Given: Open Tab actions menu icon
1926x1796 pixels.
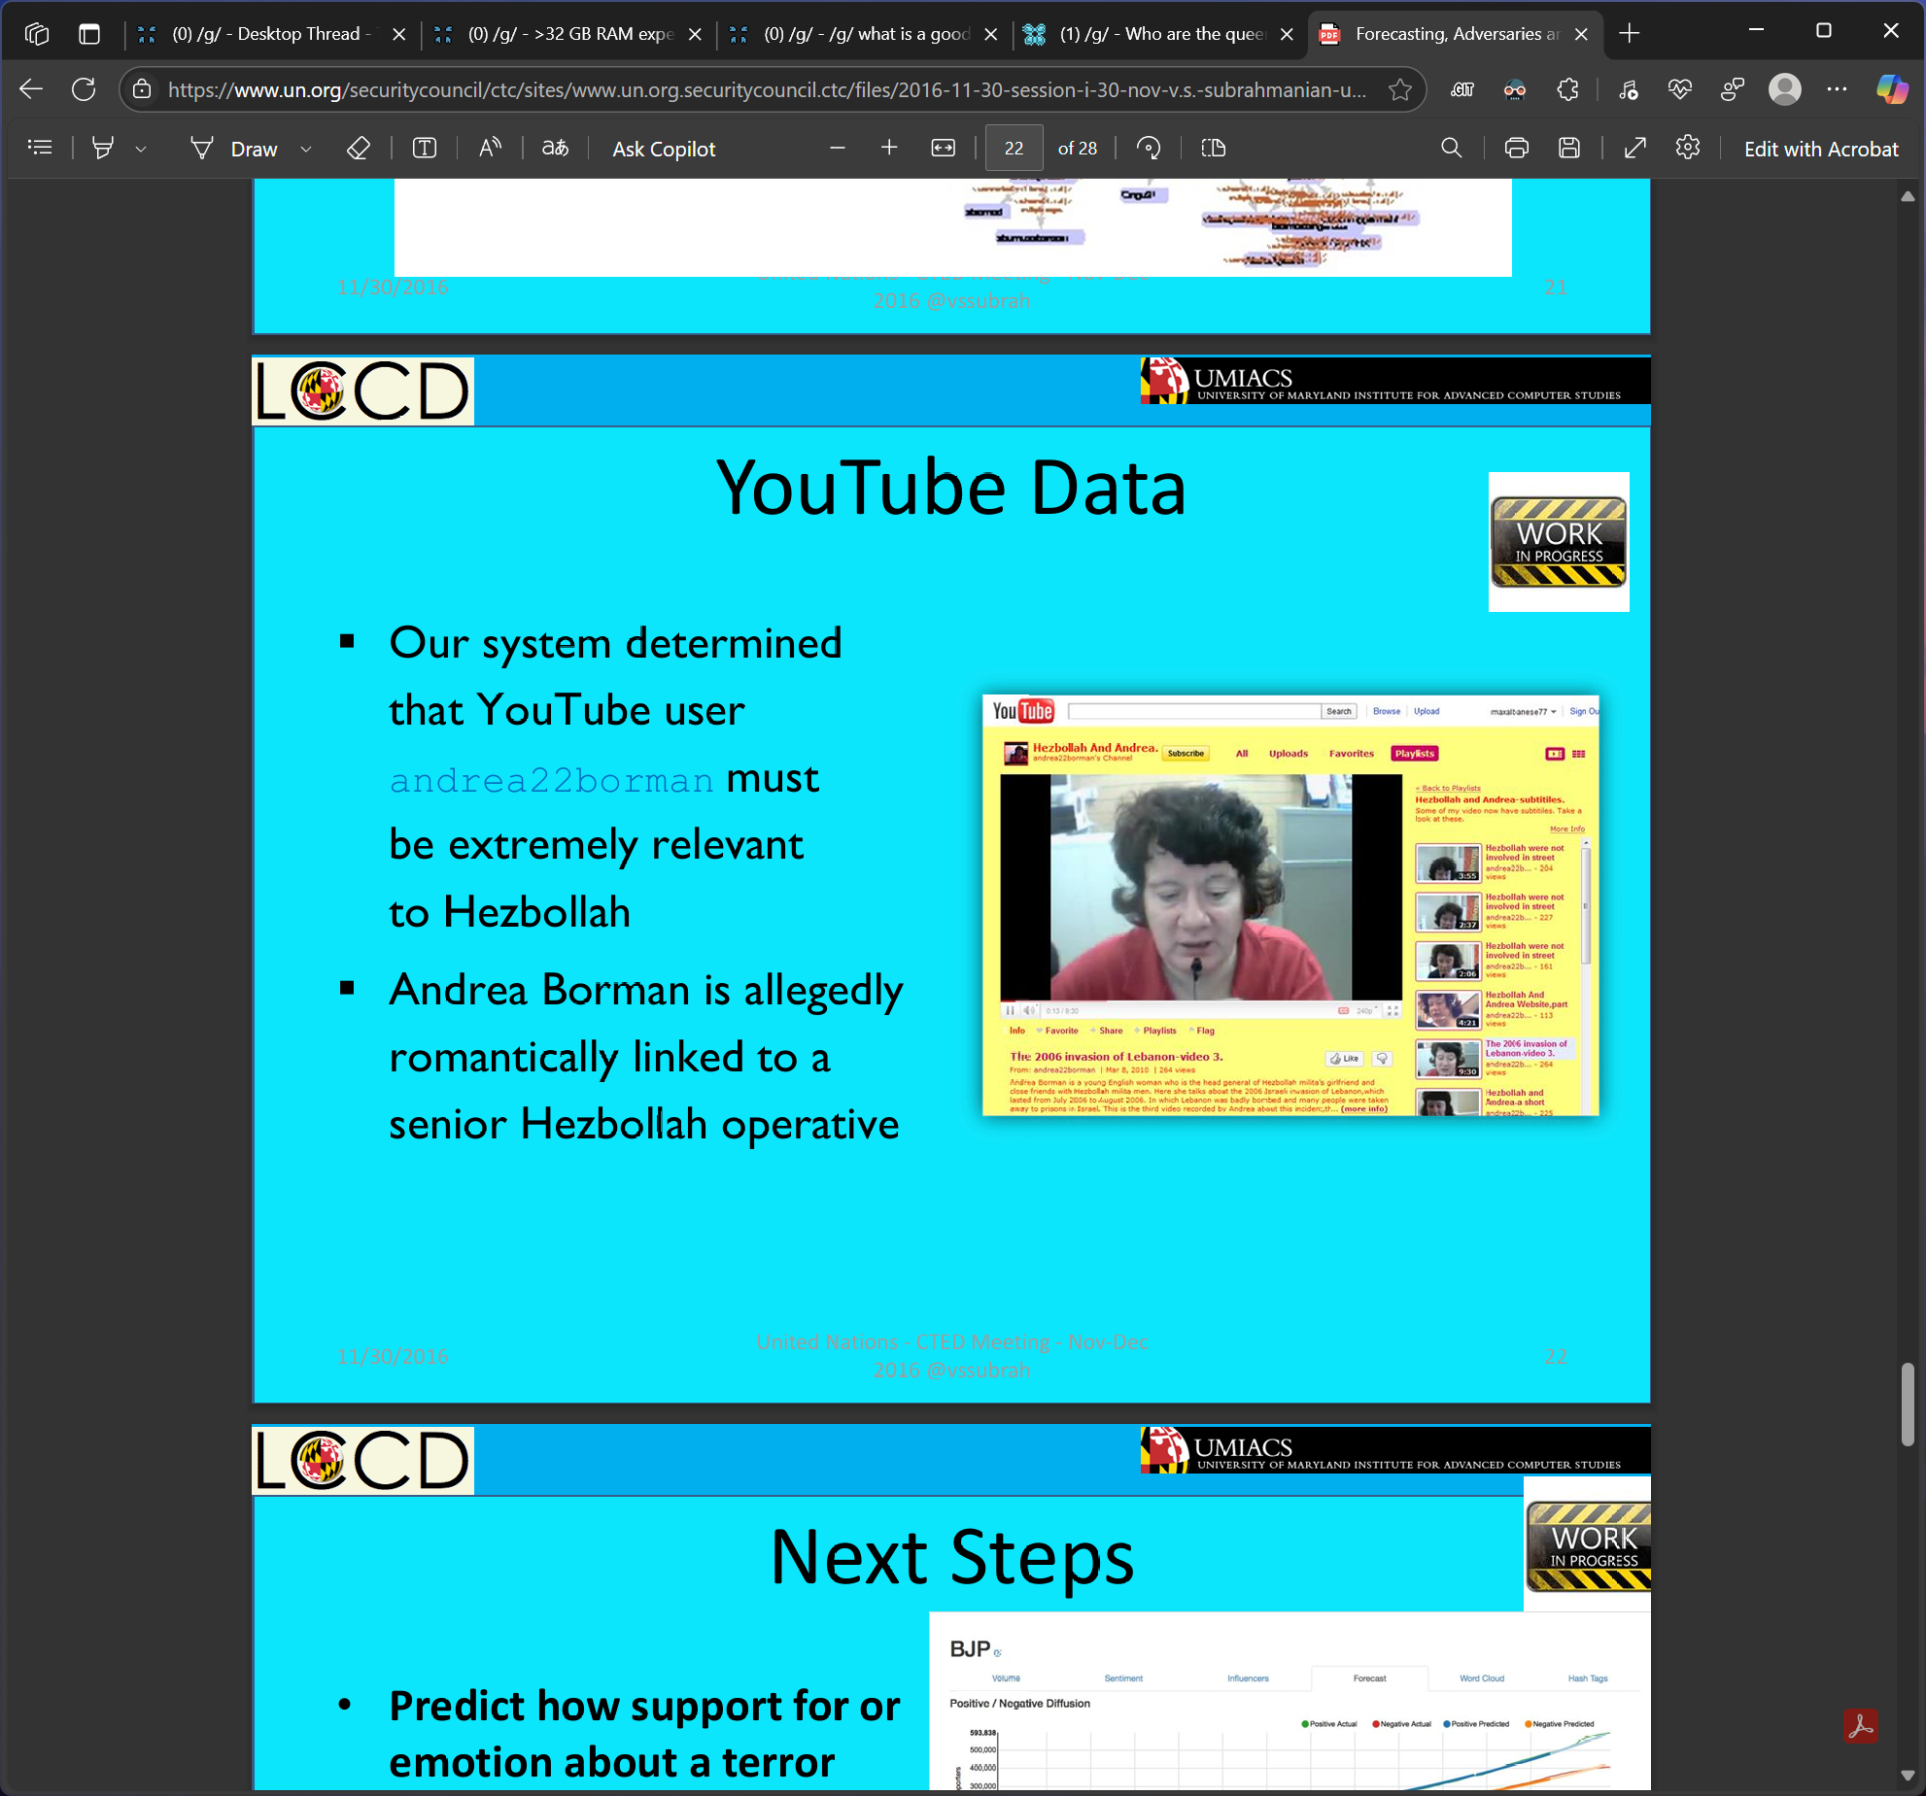Looking at the screenshot, I should click(x=89, y=34).
